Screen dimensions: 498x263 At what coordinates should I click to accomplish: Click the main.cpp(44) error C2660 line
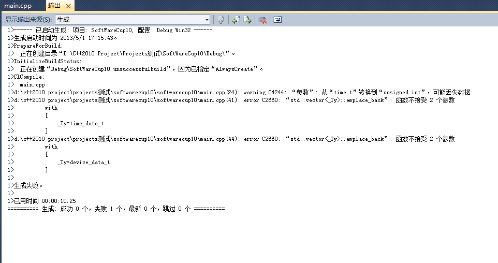231,139
